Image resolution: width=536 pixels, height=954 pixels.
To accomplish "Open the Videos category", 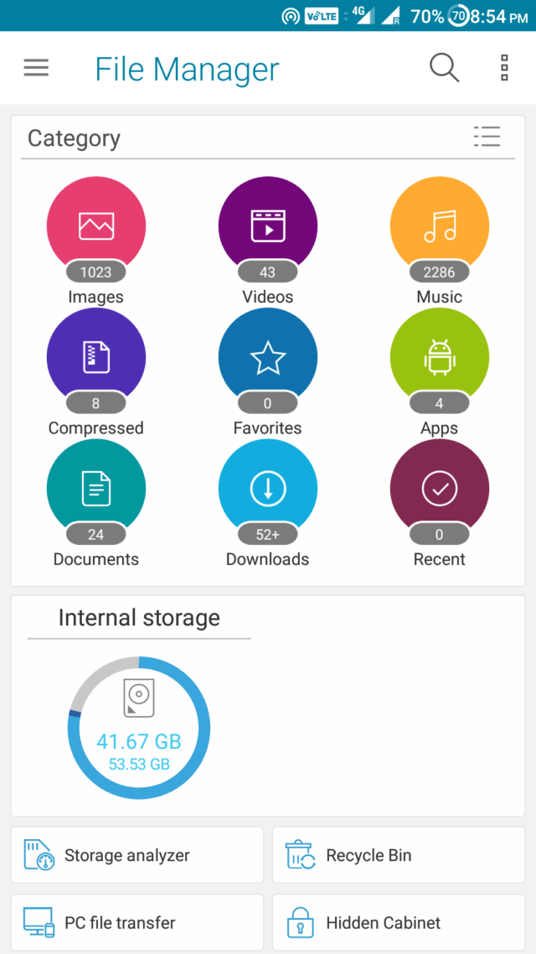I will click(267, 225).
